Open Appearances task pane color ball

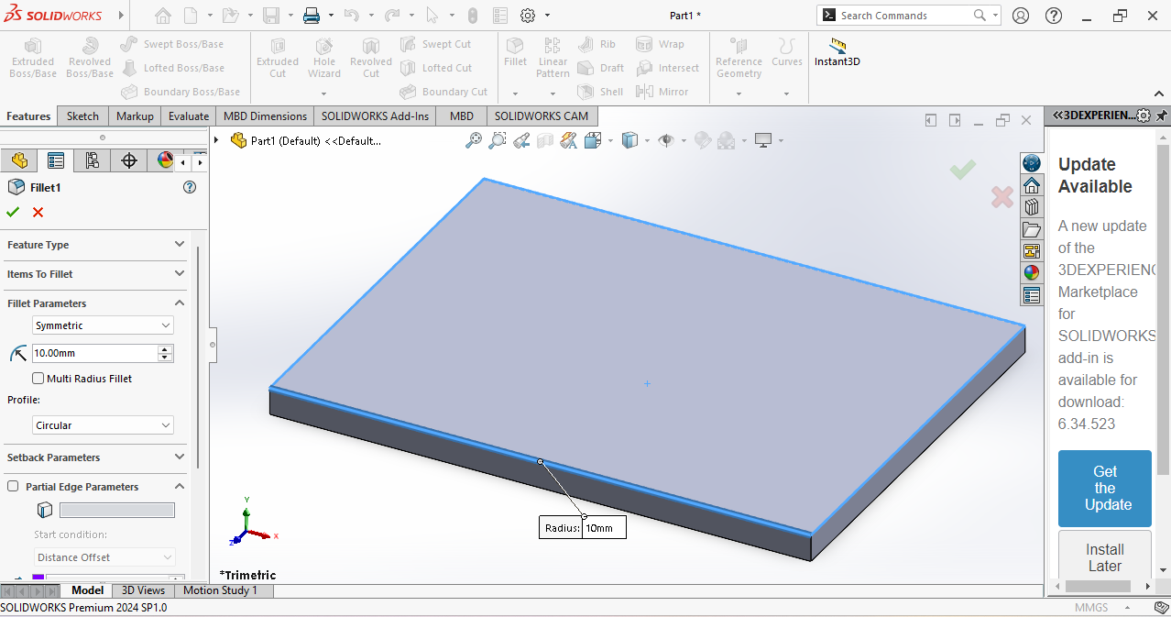coord(1032,273)
